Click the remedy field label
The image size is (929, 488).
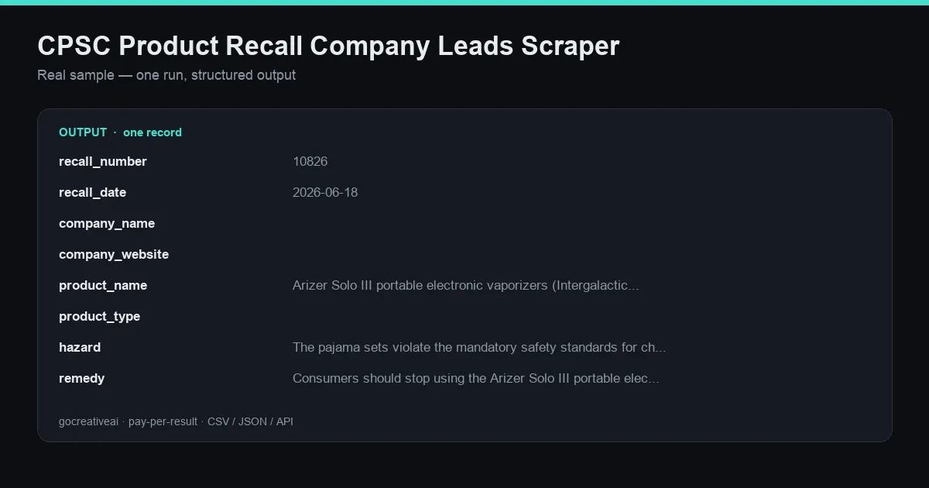(81, 378)
